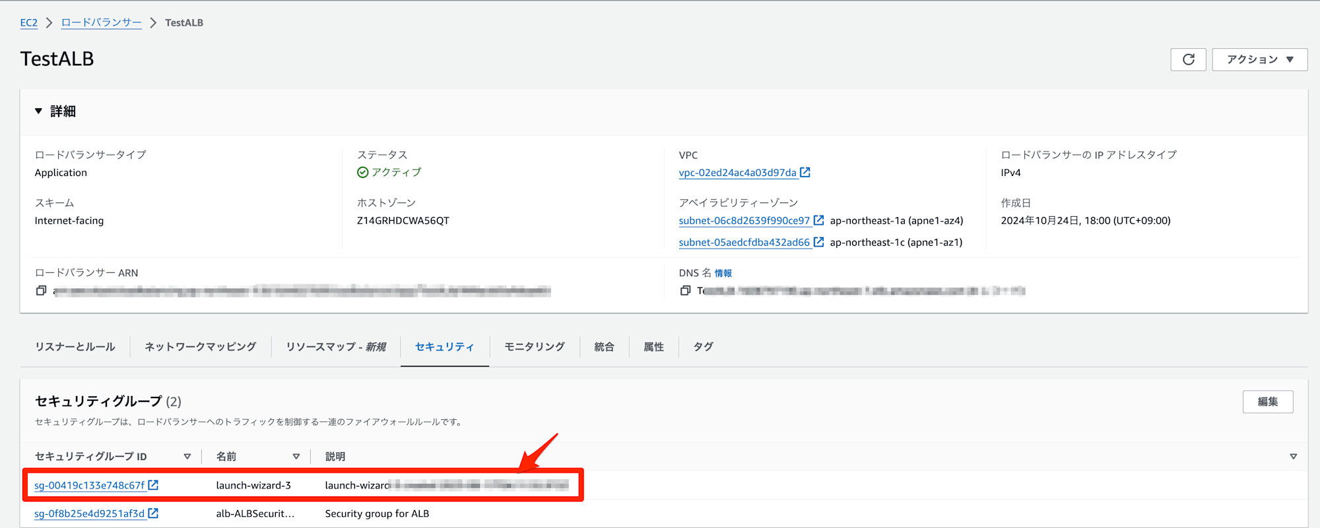Select the Internet-facing scheme value
The width and height of the screenshot is (1320, 528).
[x=69, y=221]
